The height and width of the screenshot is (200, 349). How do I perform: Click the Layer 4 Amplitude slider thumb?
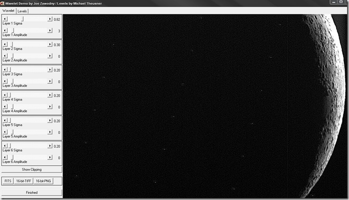pos(12,107)
